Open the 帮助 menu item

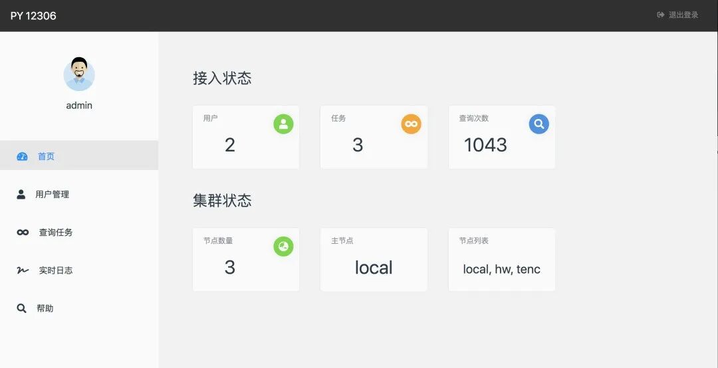[79, 308]
